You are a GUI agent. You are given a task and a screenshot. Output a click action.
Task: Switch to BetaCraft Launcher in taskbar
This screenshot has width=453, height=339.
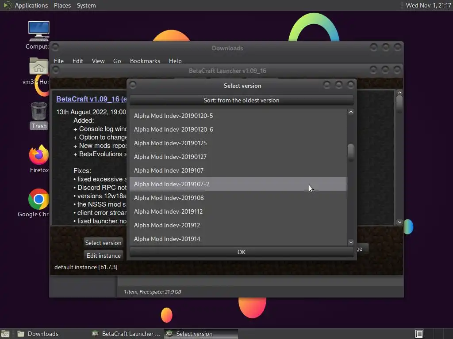127,334
